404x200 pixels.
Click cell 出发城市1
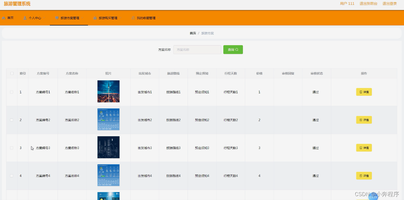(145, 92)
